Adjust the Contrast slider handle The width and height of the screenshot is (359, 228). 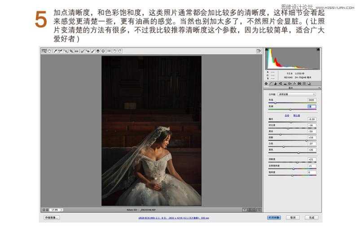(x=288, y=128)
